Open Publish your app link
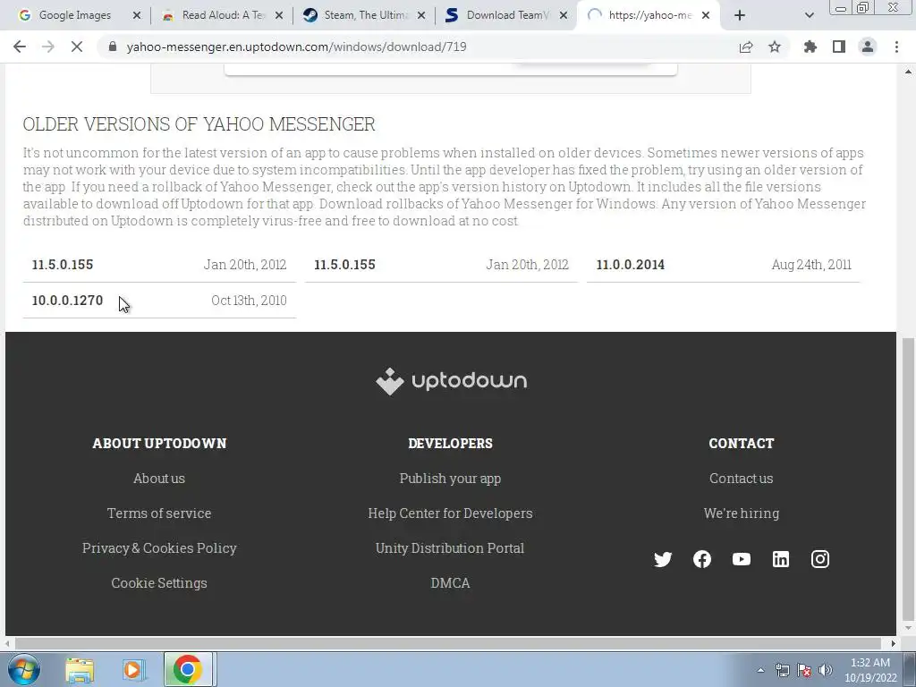The height and width of the screenshot is (687, 916). coord(450,479)
